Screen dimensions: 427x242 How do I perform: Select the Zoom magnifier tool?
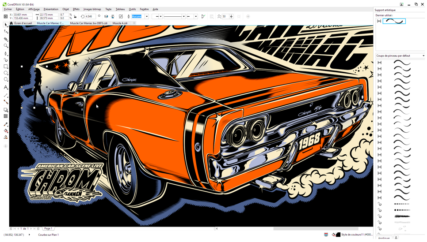6,46
